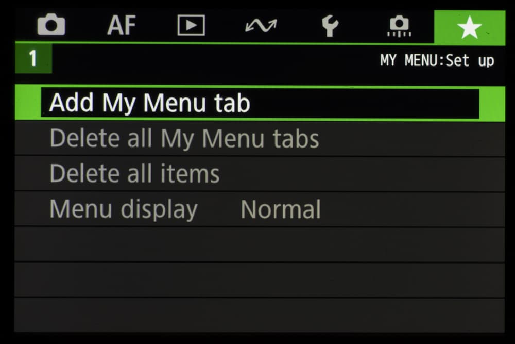Select the Custom Functions camera icon
Viewport: 515px width, 344px height.
[399, 26]
